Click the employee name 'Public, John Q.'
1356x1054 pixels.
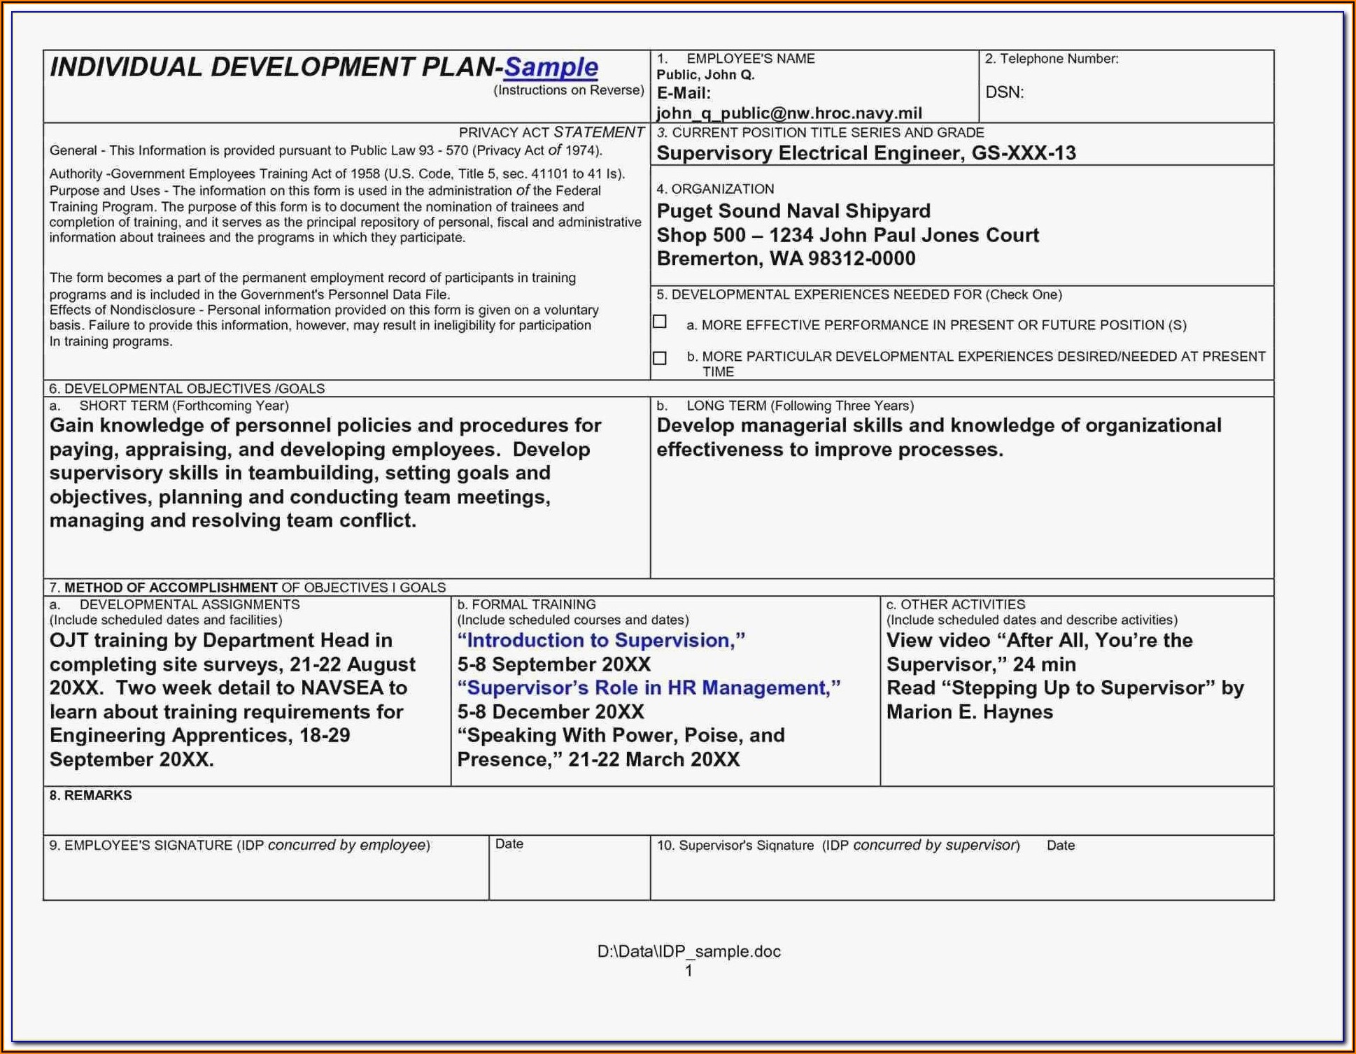(705, 75)
